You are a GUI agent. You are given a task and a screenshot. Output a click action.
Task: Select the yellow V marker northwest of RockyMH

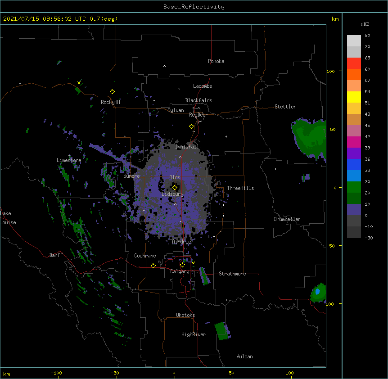79,83
